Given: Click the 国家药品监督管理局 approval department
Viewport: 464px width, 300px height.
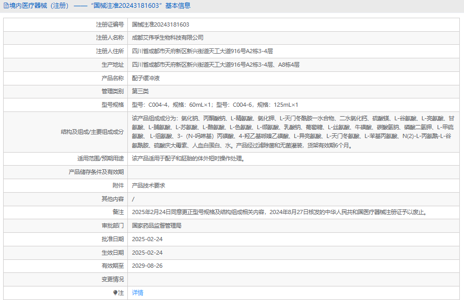Looking at the screenshot, I should tap(157, 226).
